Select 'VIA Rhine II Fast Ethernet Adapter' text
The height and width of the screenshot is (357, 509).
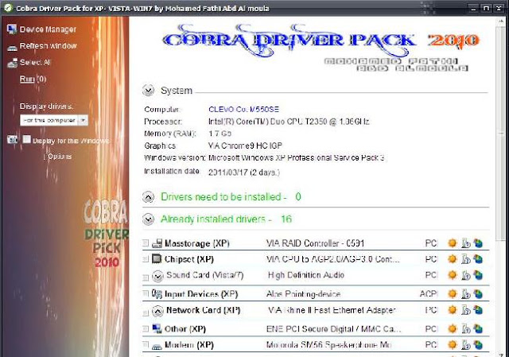(x=332, y=310)
